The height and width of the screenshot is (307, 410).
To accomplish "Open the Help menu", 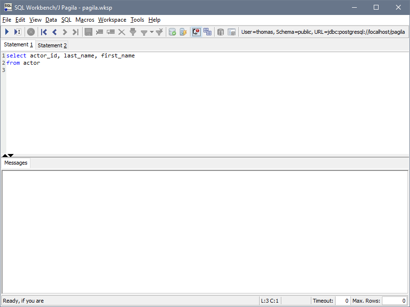I will click(x=154, y=20).
